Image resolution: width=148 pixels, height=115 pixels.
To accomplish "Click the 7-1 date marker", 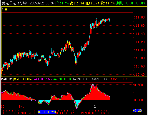I will pyautogui.click(x=21, y=106).
